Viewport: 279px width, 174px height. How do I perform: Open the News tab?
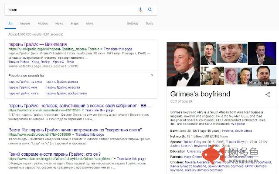(x=59, y=23)
